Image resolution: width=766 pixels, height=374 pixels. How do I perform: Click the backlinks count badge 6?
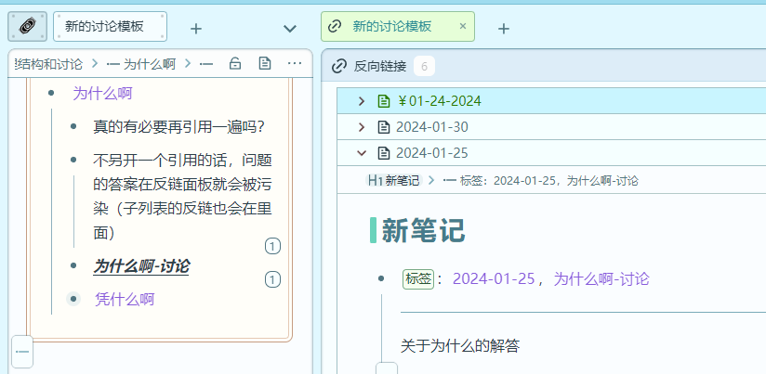(x=424, y=66)
